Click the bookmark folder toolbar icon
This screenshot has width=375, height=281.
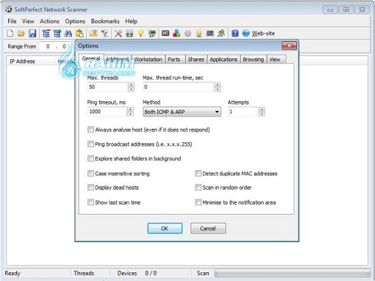93,33
